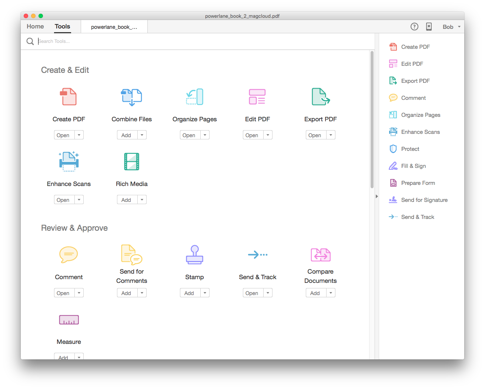
Task: Click the Organize Pages icon in the right sidebar
Action: [x=393, y=115]
